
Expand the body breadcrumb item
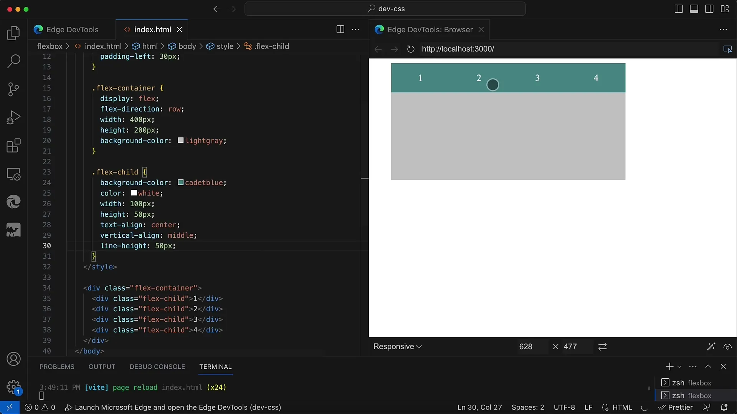tap(182, 46)
